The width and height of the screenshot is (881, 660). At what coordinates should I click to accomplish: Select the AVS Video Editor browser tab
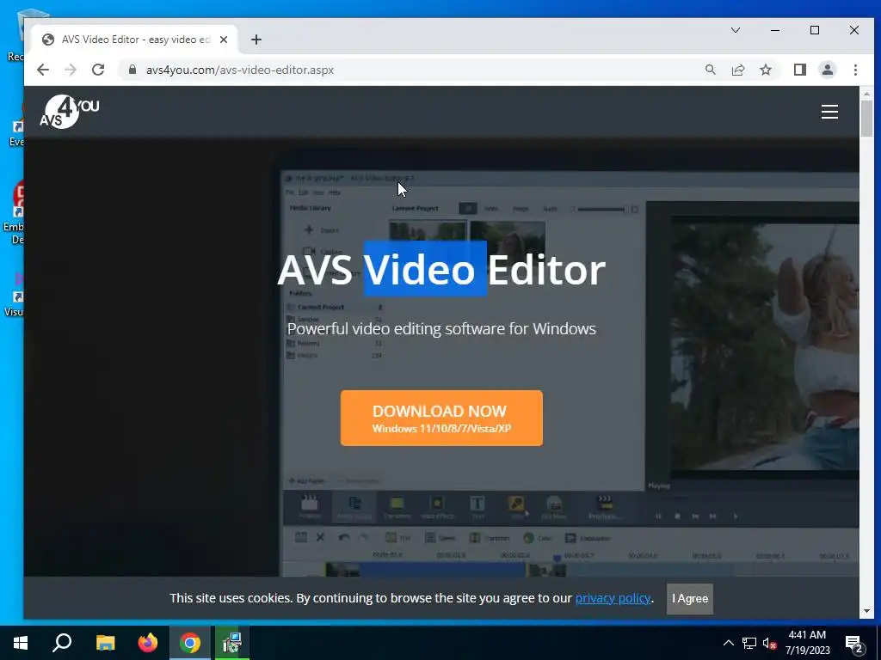click(135, 40)
